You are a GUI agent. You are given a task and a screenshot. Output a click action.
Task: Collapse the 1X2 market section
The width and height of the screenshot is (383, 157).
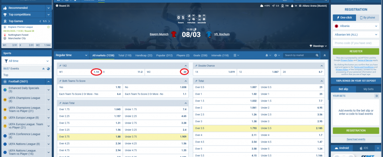pyautogui.click(x=186, y=66)
